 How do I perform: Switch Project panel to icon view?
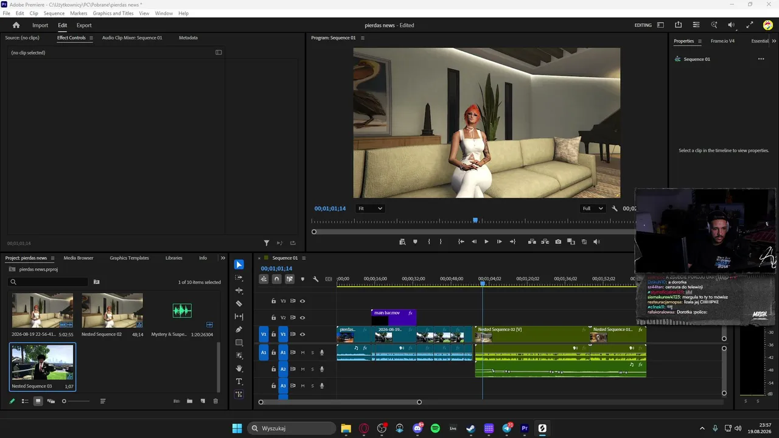(x=38, y=401)
